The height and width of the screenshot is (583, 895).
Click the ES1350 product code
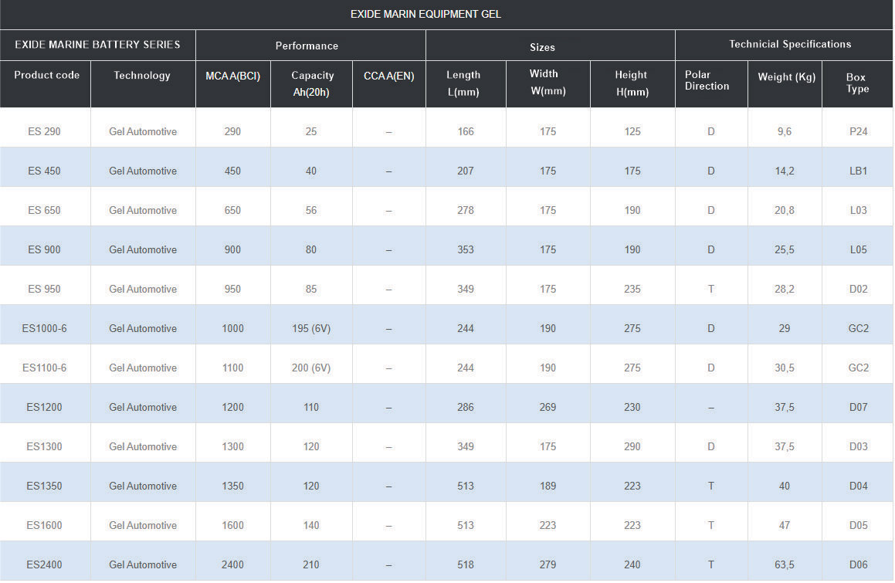tap(44, 486)
